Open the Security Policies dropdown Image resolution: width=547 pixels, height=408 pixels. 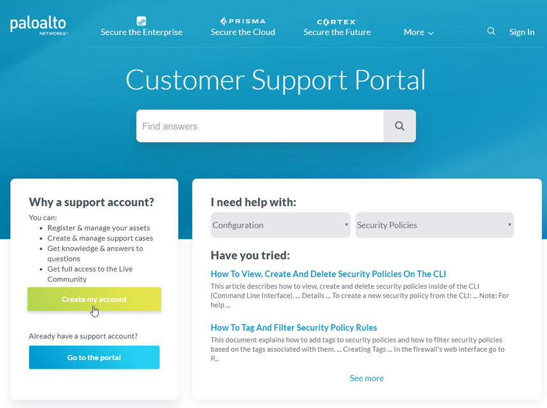pos(434,225)
